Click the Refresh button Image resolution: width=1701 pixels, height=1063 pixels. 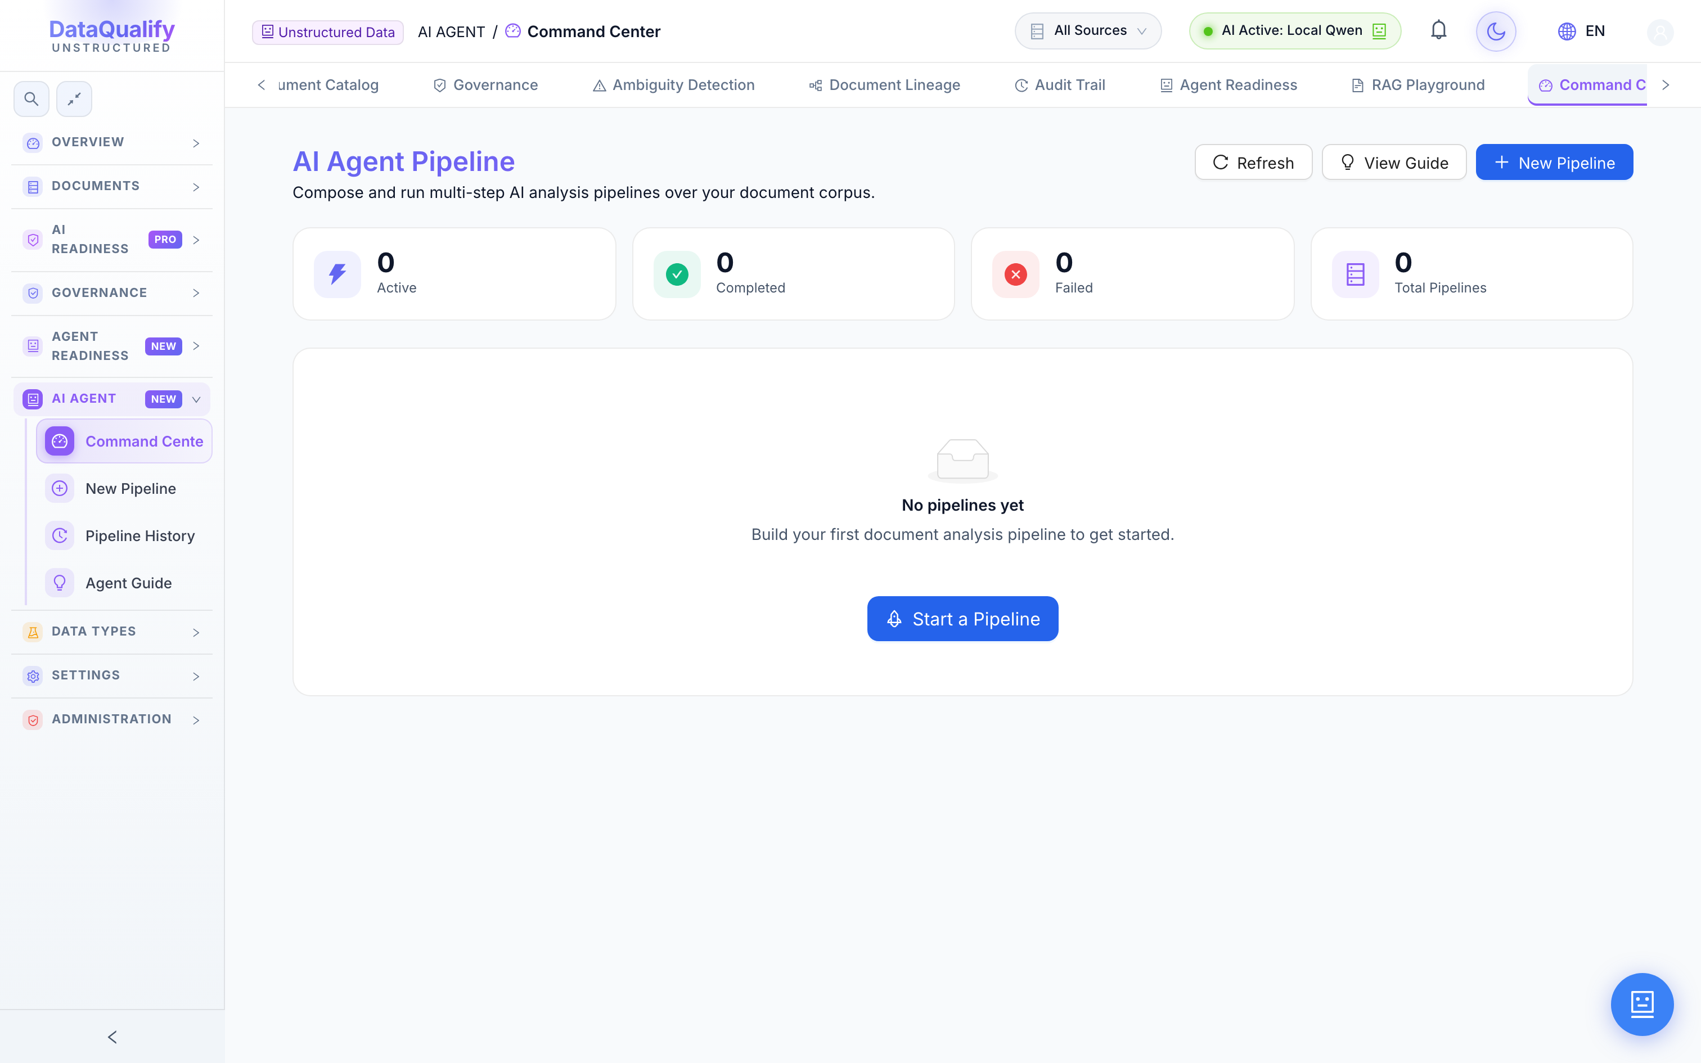pyautogui.click(x=1253, y=163)
